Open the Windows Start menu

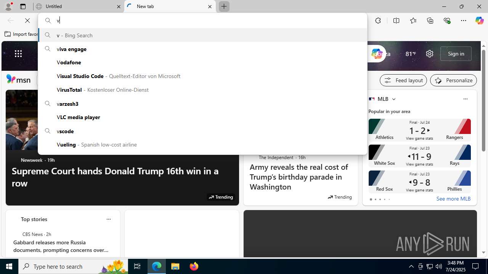click(x=9, y=266)
